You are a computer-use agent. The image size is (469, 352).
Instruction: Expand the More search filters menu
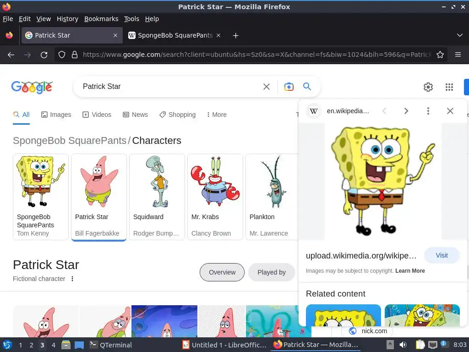click(217, 115)
